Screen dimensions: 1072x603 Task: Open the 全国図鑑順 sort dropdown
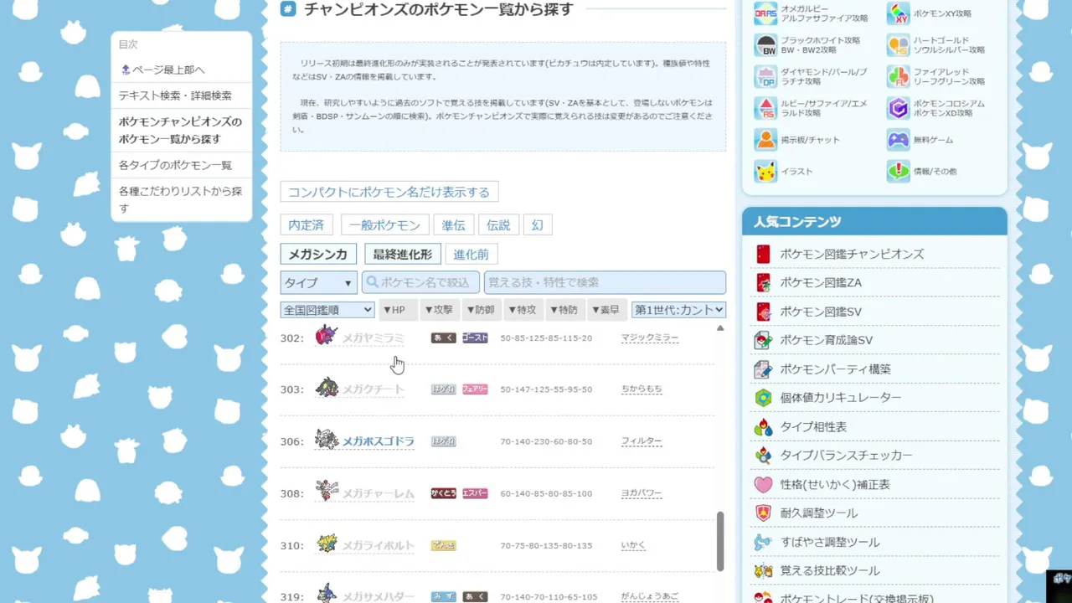click(327, 310)
